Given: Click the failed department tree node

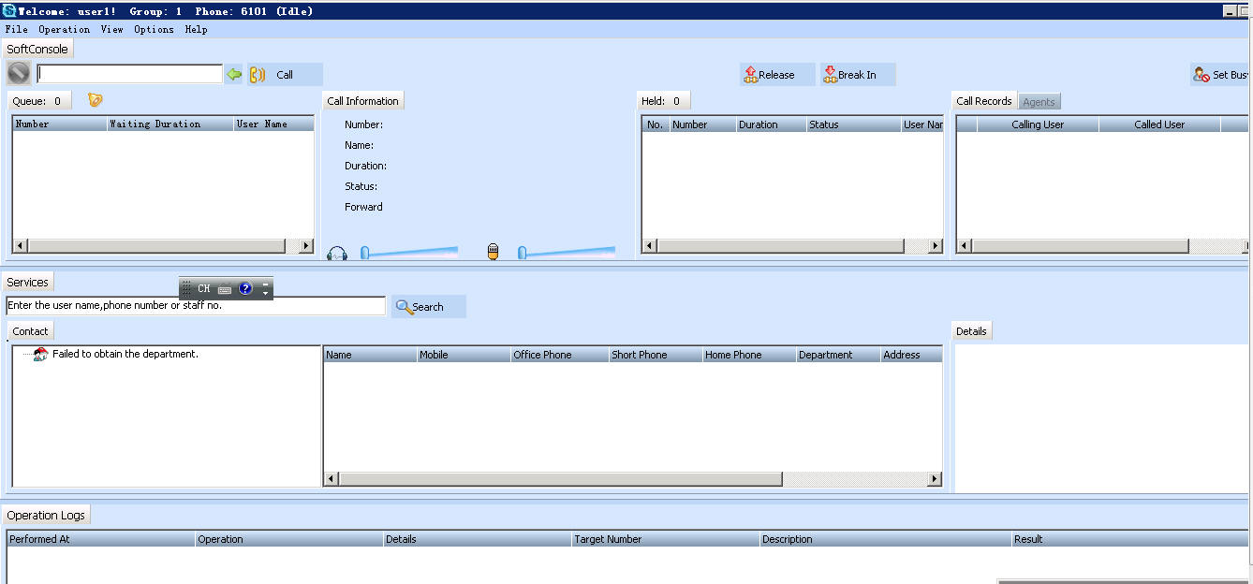Looking at the screenshot, I should tap(125, 354).
